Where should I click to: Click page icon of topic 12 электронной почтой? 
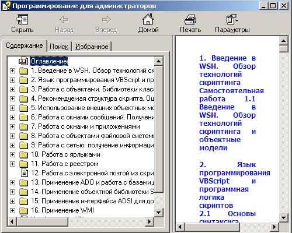click(x=24, y=173)
